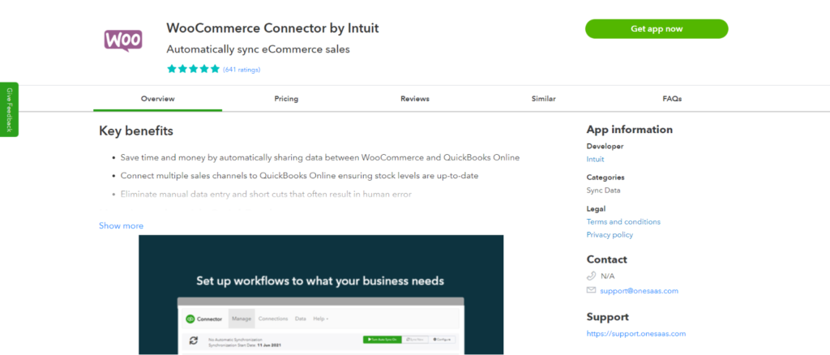Viewport: 830px width, 355px height.
Task: Click the 'App information' heading
Action: pos(629,130)
